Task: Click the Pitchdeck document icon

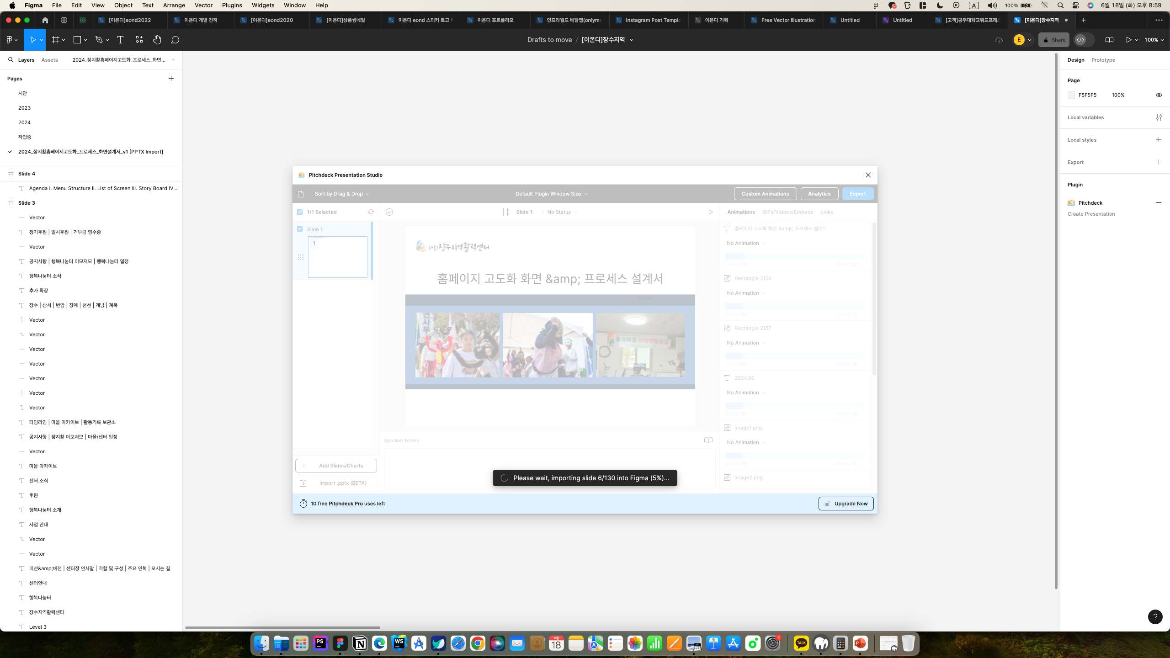Action: [300, 194]
